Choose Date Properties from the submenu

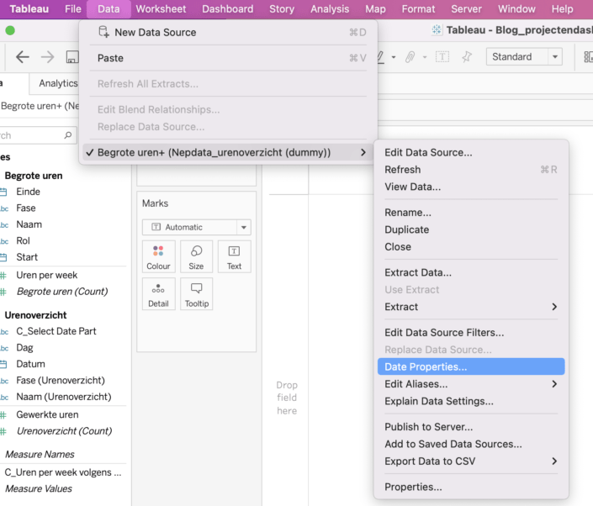(426, 366)
